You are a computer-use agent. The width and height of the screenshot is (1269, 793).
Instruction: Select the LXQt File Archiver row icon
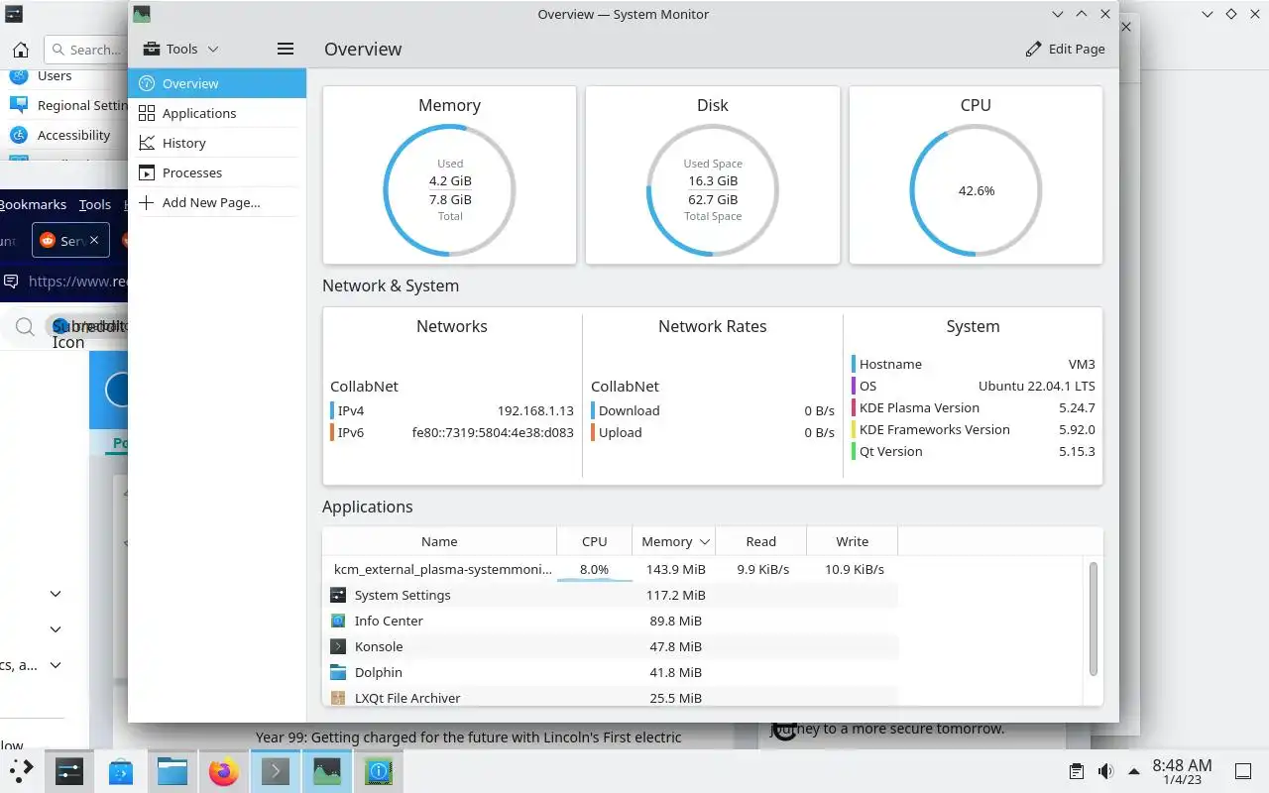(x=338, y=698)
